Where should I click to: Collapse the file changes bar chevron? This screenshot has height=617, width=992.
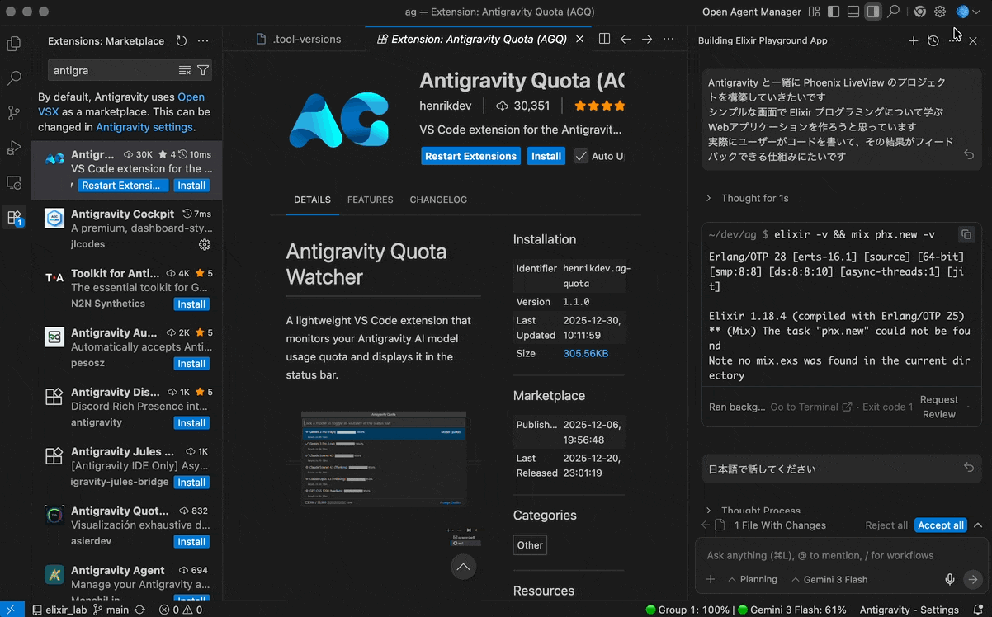coord(978,525)
